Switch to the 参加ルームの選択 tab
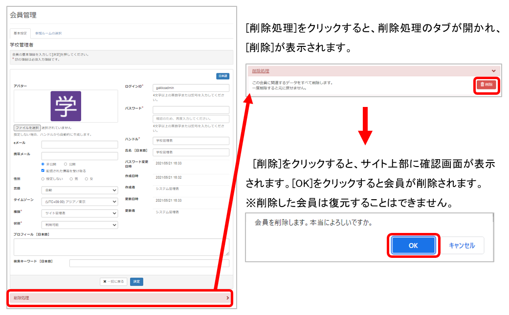The width and height of the screenshot is (509, 315). pos(48,33)
